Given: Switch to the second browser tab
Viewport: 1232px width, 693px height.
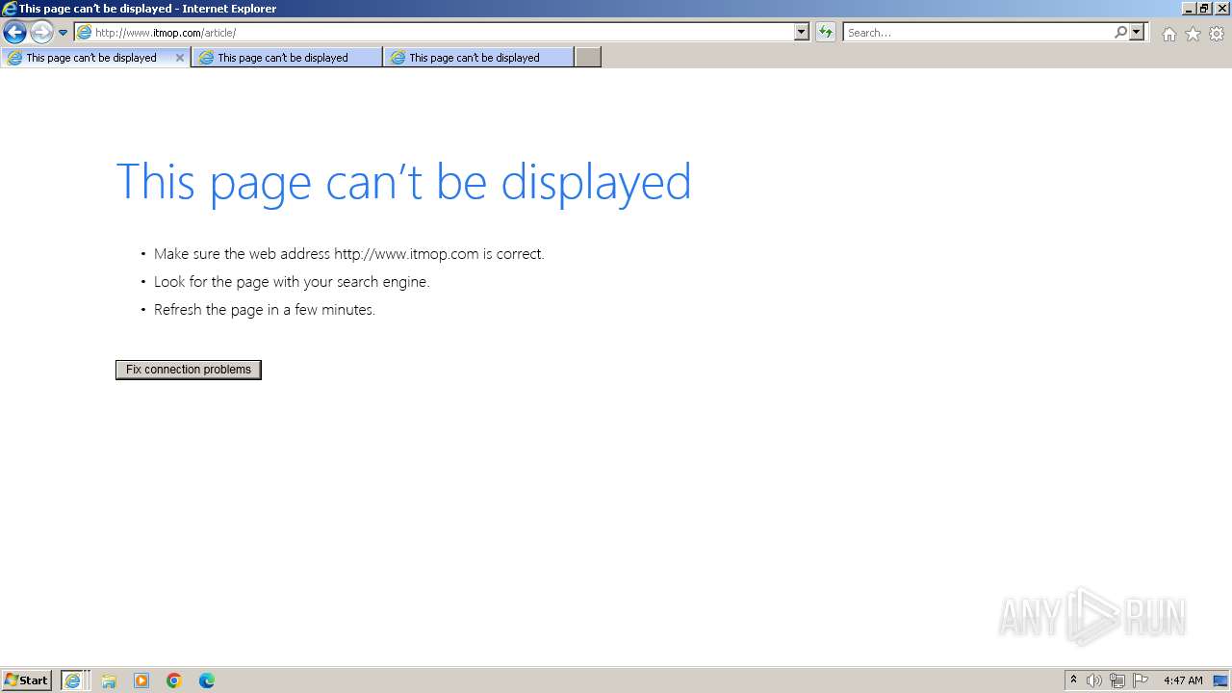Looking at the screenshot, I should 286,58.
